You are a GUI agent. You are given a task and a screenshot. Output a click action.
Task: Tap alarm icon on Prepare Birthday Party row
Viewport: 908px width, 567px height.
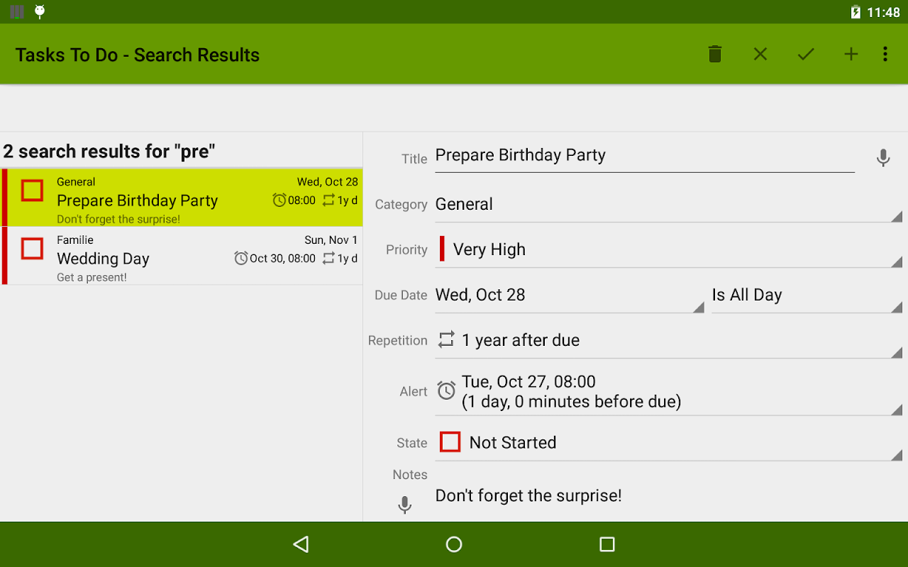click(x=279, y=201)
